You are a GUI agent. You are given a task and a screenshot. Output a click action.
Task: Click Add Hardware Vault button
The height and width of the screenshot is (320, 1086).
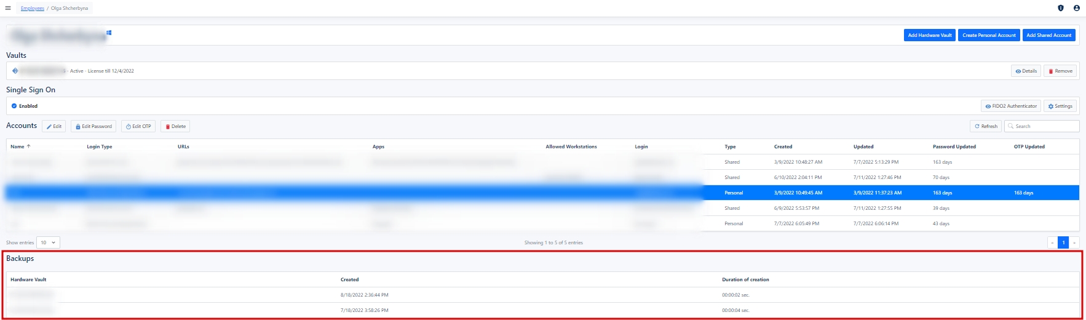[929, 35]
